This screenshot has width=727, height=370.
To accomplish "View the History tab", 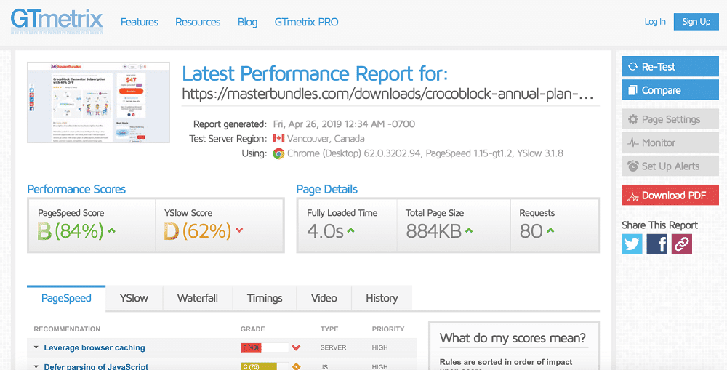I will pyautogui.click(x=382, y=298).
